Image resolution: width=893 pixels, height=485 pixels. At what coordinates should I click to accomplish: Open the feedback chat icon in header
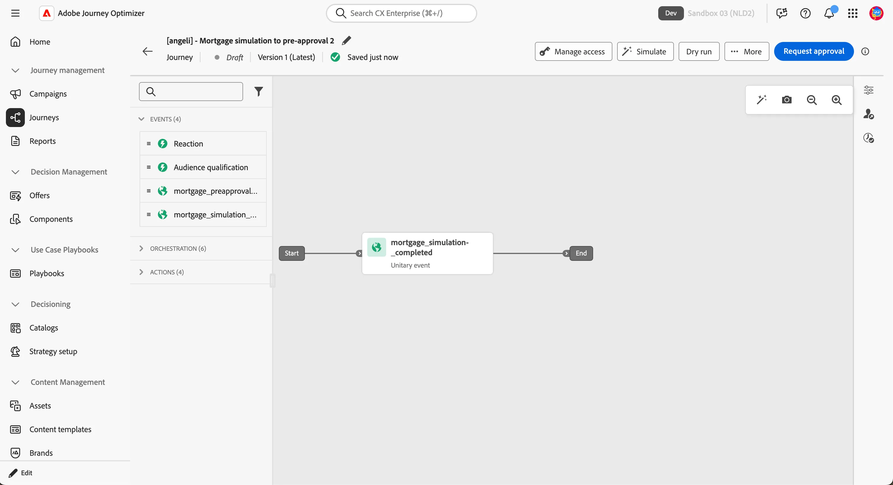point(782,13)
